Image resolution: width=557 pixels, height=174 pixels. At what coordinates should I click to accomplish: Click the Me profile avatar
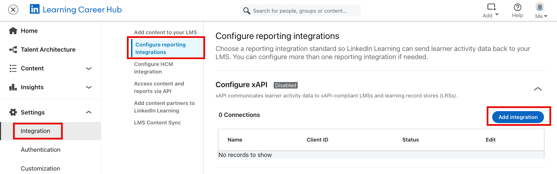[x=540, y=6]
